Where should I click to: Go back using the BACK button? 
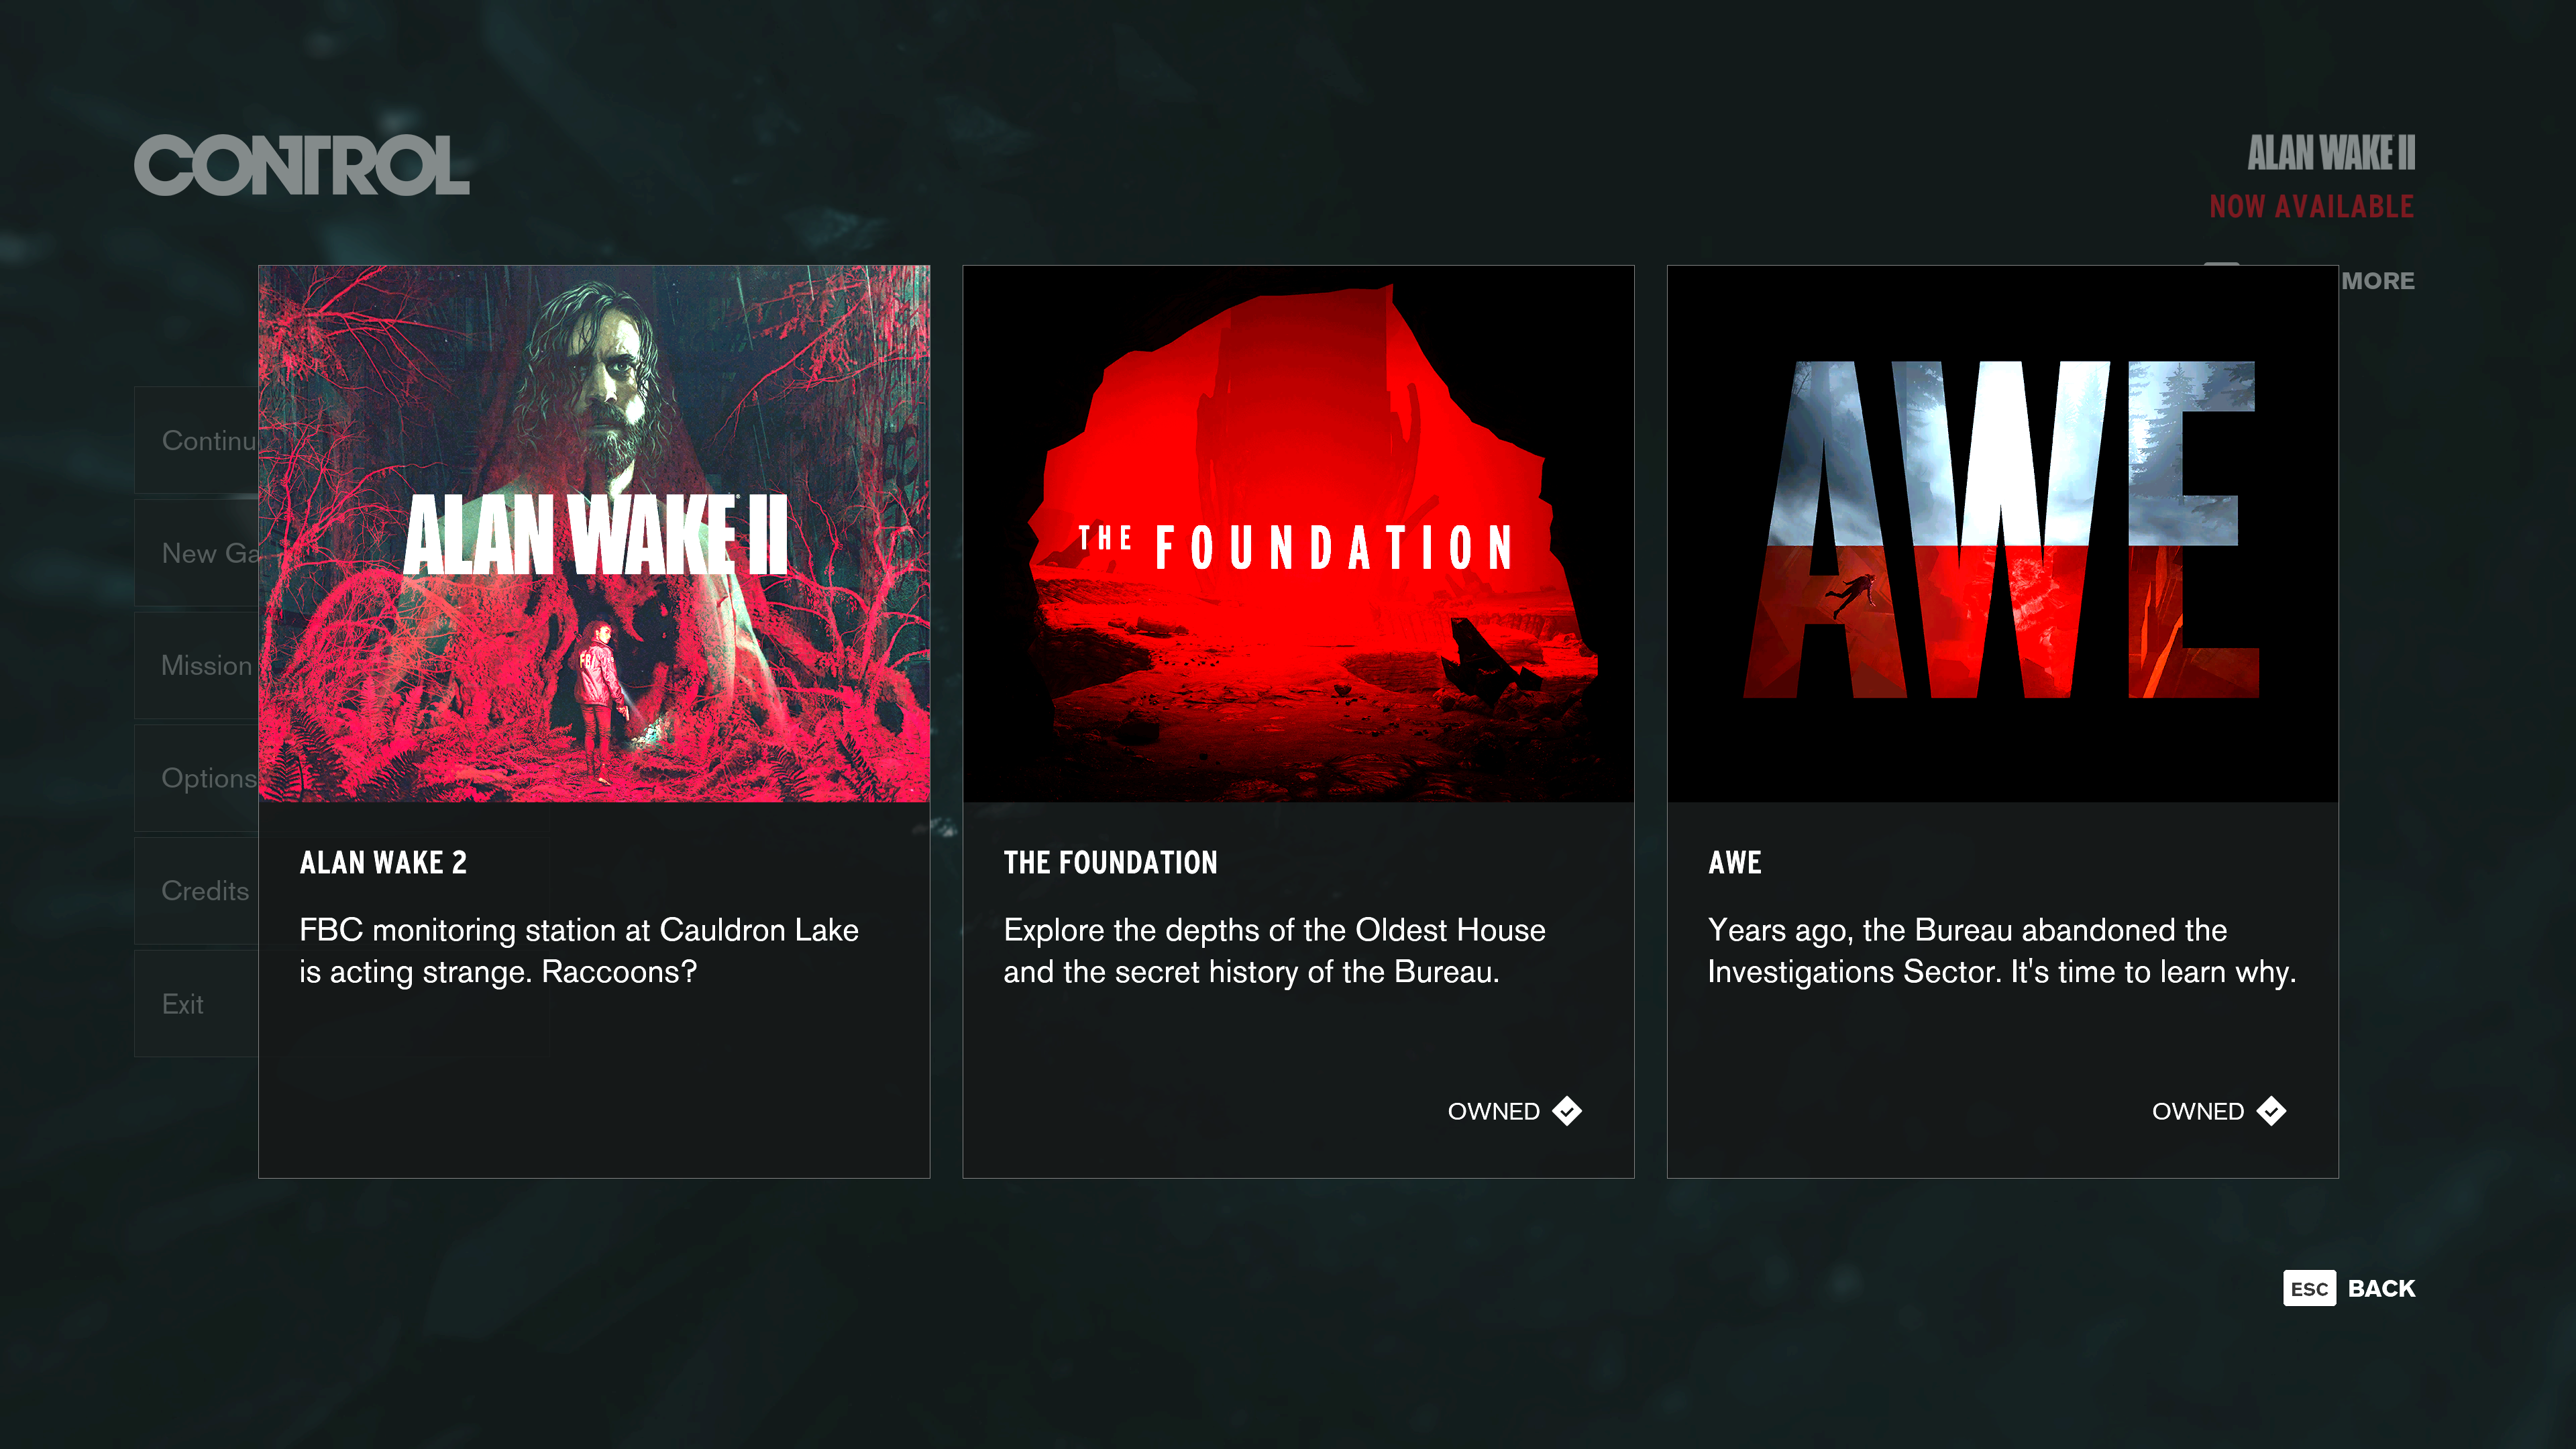coord(2381,1288)
